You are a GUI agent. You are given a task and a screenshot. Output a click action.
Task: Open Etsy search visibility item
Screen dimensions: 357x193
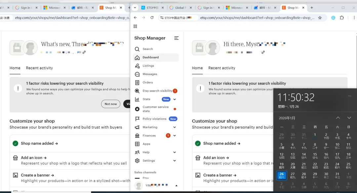tap(156, 91)
